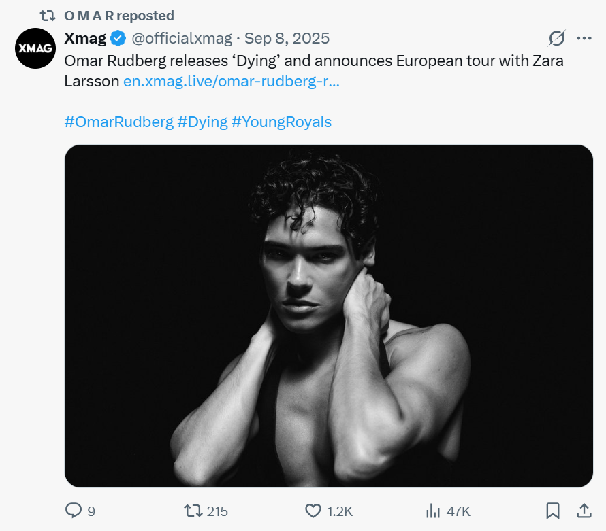Bookmark this Xmag post
606x531 pixels.
coord(553,511)
